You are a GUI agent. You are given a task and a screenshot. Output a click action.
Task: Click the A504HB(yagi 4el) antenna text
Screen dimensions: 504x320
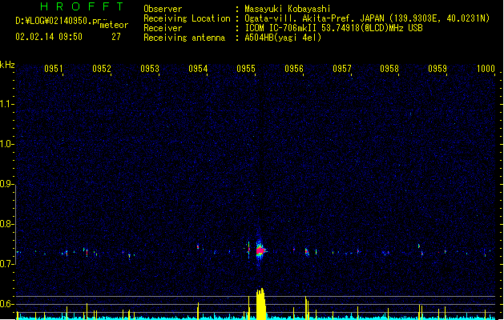click(283, 38)
